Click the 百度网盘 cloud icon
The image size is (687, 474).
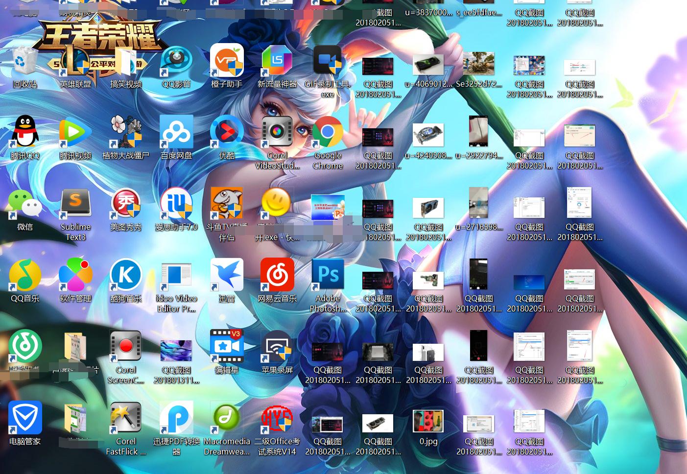176,133
